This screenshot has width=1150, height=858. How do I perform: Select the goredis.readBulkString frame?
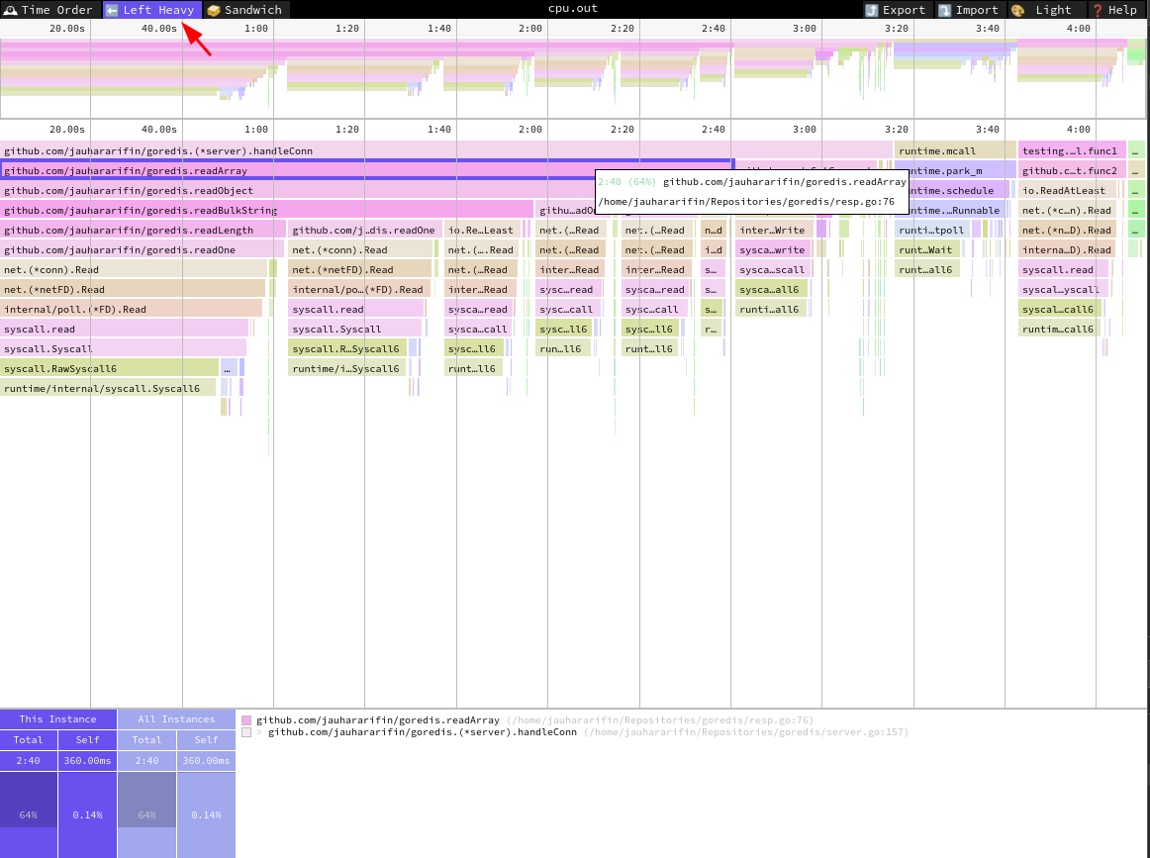click(267, 210)
